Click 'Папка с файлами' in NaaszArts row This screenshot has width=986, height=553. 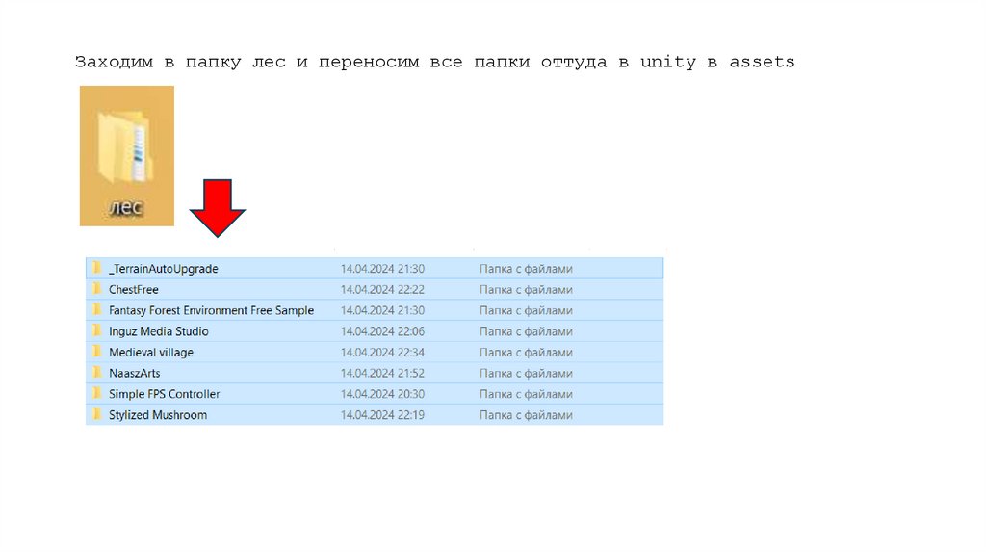(x=526, y=373)
